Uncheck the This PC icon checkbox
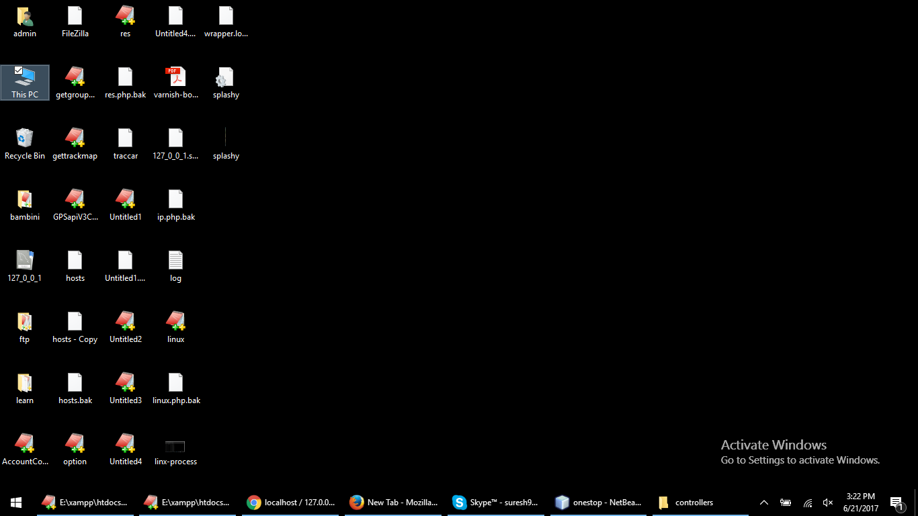The width and height of the screenshot is (918, 516). point(18,70)
